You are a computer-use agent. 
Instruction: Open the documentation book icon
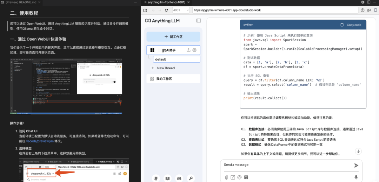pos(167,178)
